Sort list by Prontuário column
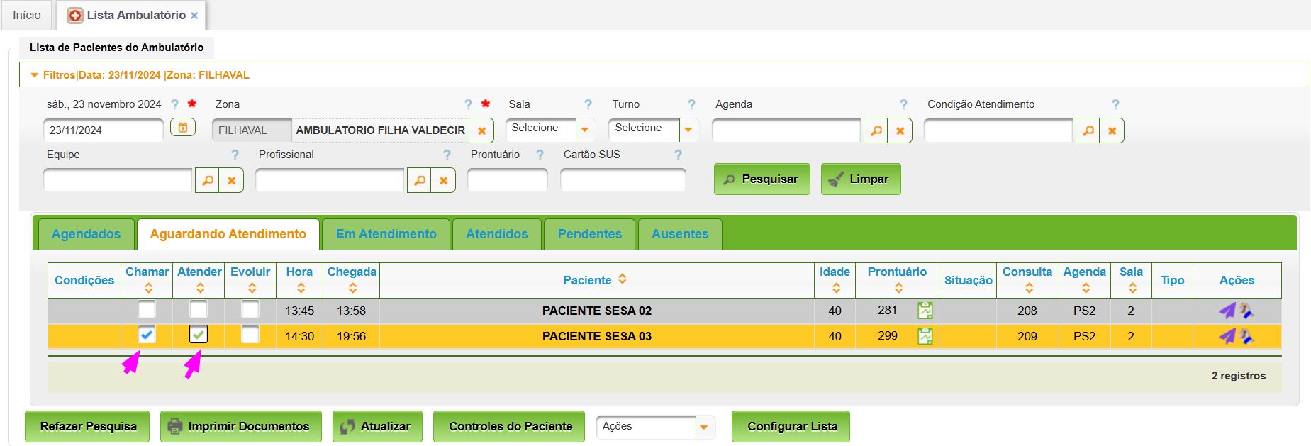This screenshot has height=446, width=1311. 898,288
